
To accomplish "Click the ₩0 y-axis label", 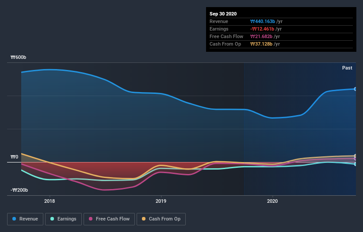I will pos(14,157).
